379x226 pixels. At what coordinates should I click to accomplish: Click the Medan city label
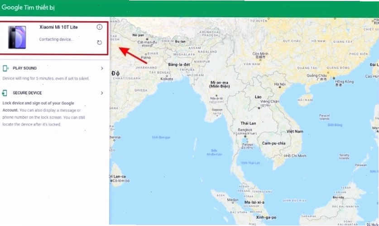[x=233, y=200]
